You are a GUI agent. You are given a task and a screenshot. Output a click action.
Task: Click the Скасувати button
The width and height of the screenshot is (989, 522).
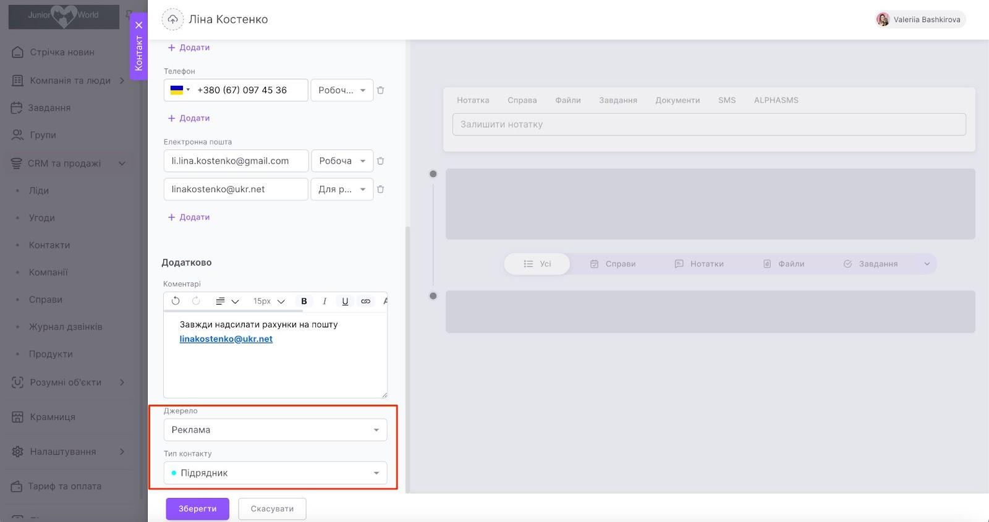272,509
